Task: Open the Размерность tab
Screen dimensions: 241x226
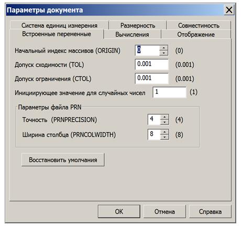Action: pos(138,25)
